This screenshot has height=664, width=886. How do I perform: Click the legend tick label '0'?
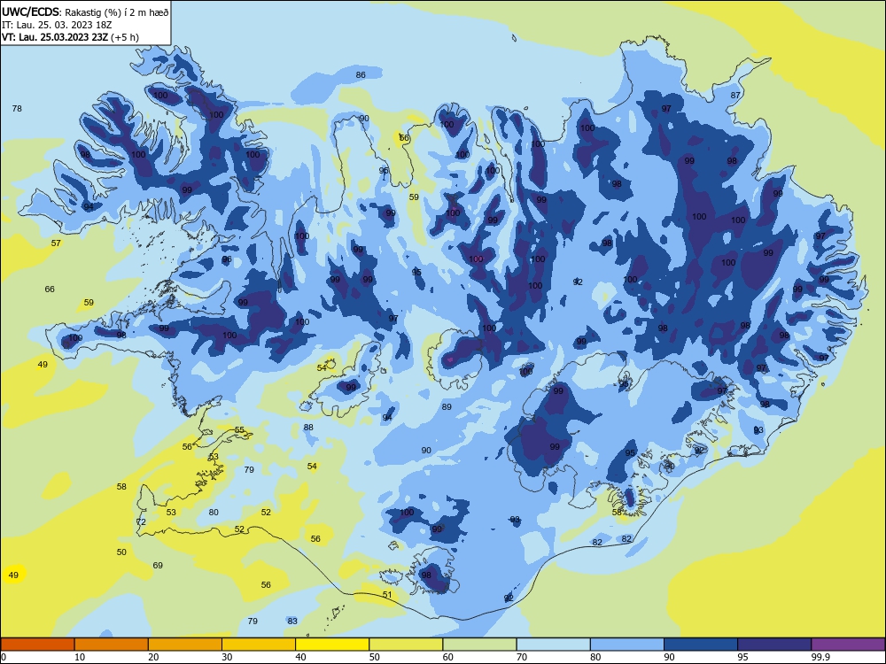4,657
